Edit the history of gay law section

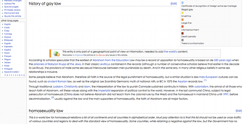click(174, 4)
